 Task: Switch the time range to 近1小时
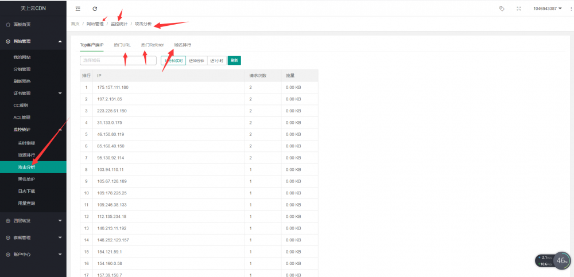click(x=217, y=60)
